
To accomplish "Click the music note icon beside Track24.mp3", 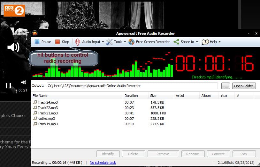I will (x=35, y=102).
